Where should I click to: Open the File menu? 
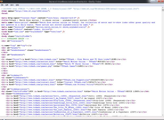click(x=2, y=5)
